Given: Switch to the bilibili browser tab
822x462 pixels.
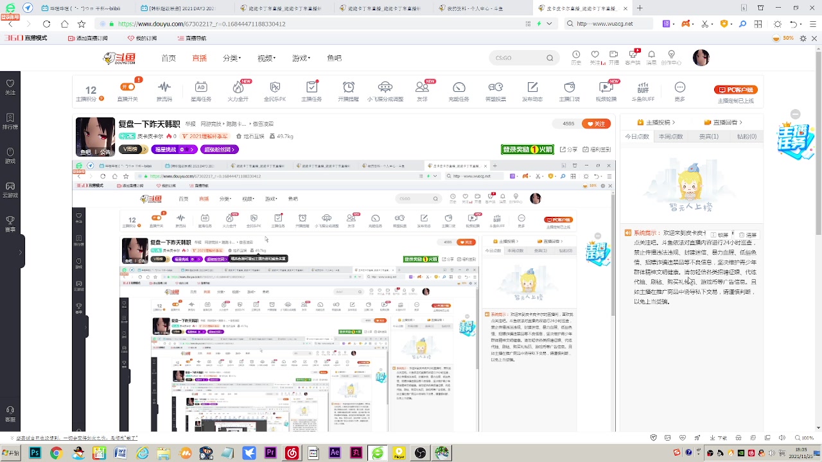Looking at the screenshot, I should click(x=85, y=8).
